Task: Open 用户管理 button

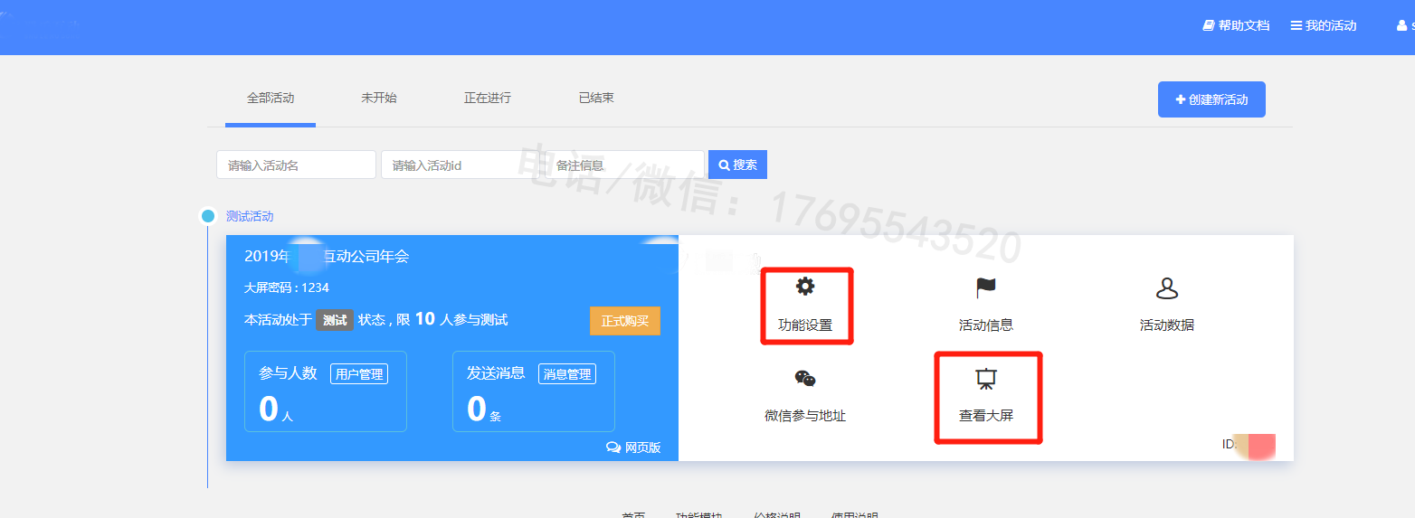Action: pos(359,374)
